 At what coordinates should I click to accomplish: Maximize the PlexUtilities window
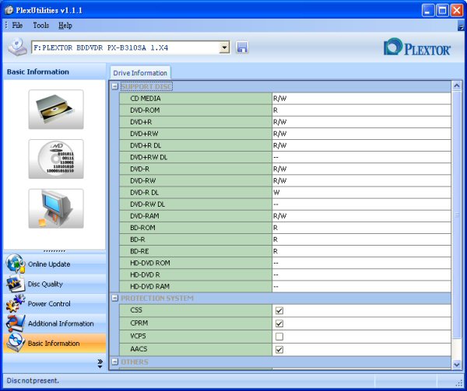tap(443, 11)
